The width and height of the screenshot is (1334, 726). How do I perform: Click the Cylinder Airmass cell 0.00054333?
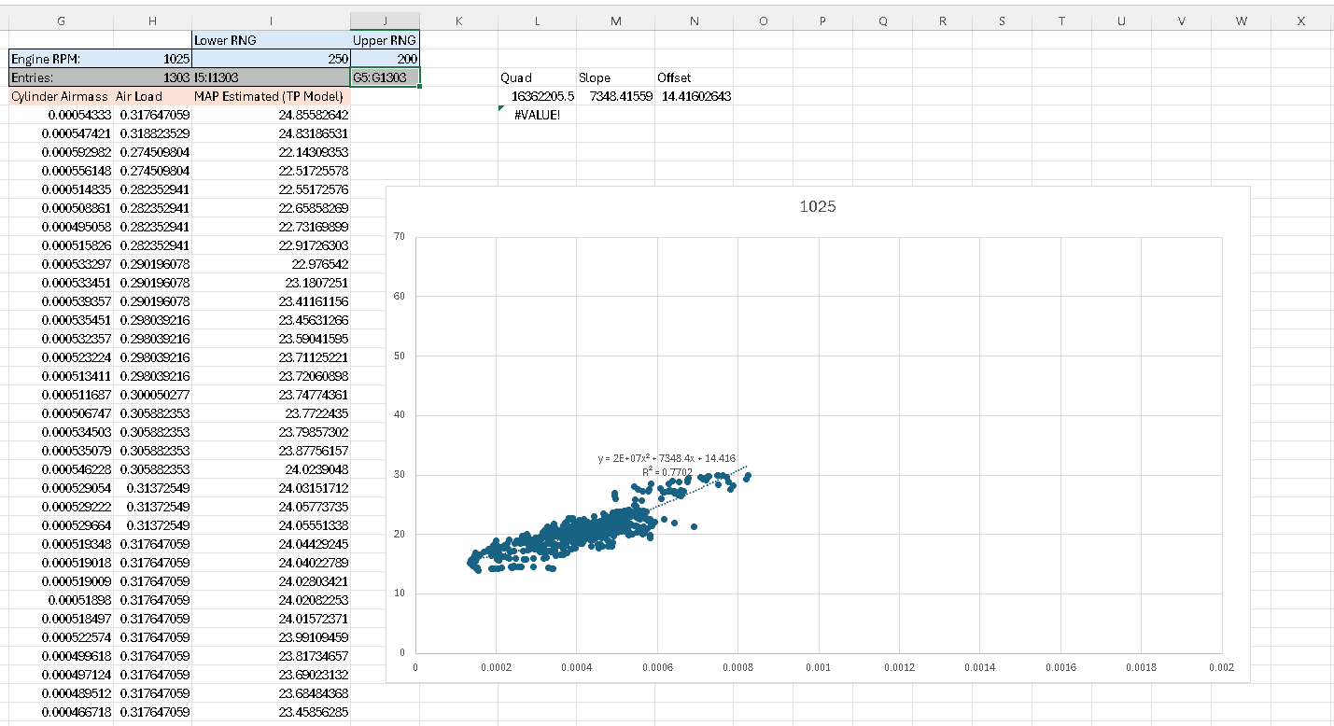pyautogui.click(x=61, y=115)
